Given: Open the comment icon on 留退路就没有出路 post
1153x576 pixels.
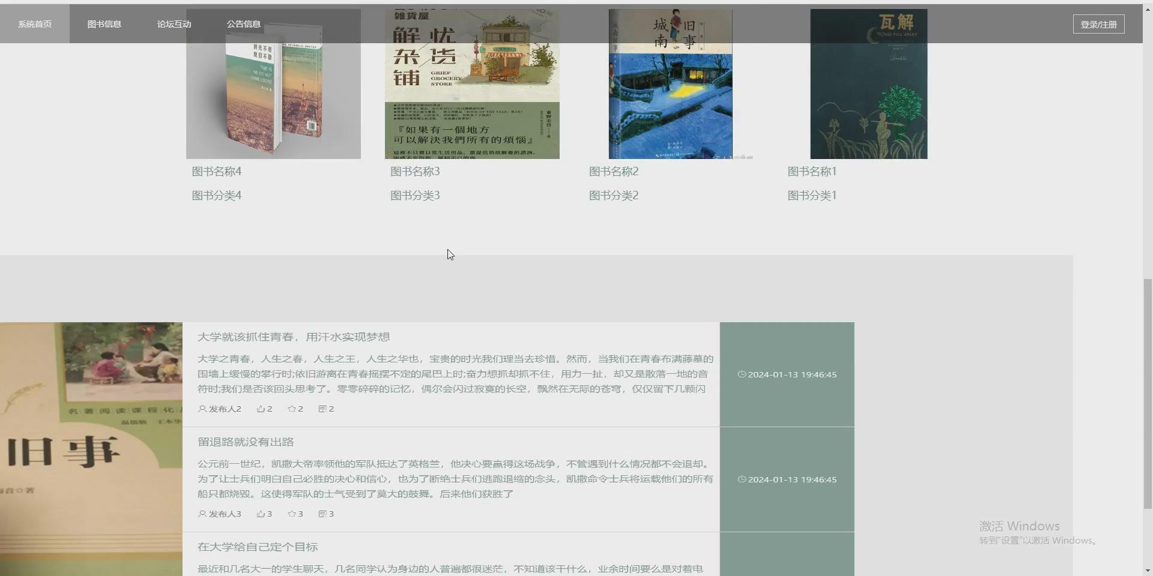Looking at the screenshot, I should 322,514.
